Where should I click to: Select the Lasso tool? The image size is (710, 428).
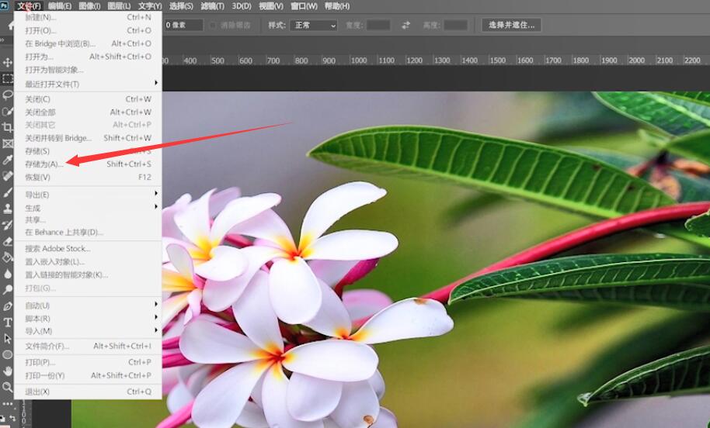point(7,95)
